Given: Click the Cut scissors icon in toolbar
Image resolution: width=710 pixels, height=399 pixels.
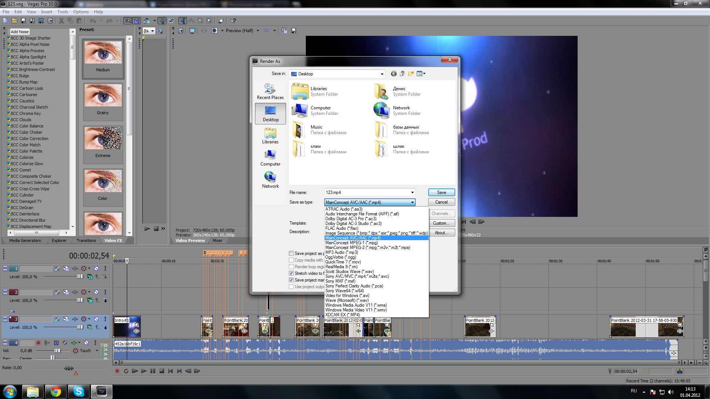Looking at the screenshot, I should (61, 21).
